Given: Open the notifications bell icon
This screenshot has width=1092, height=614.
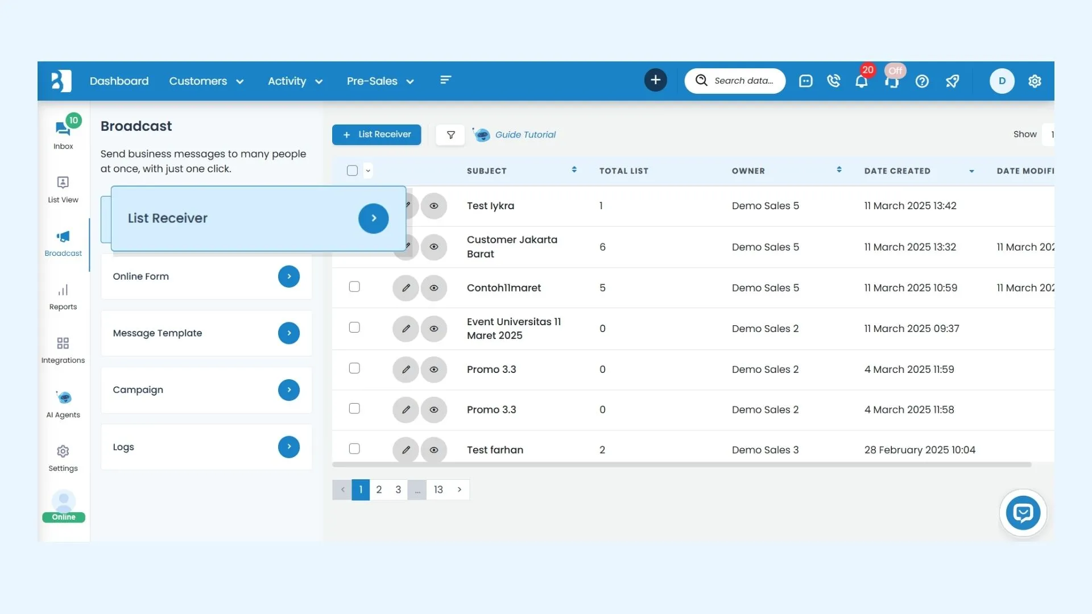Looking at the screenshot, I should pyautogui.click(x=861, y=81).
